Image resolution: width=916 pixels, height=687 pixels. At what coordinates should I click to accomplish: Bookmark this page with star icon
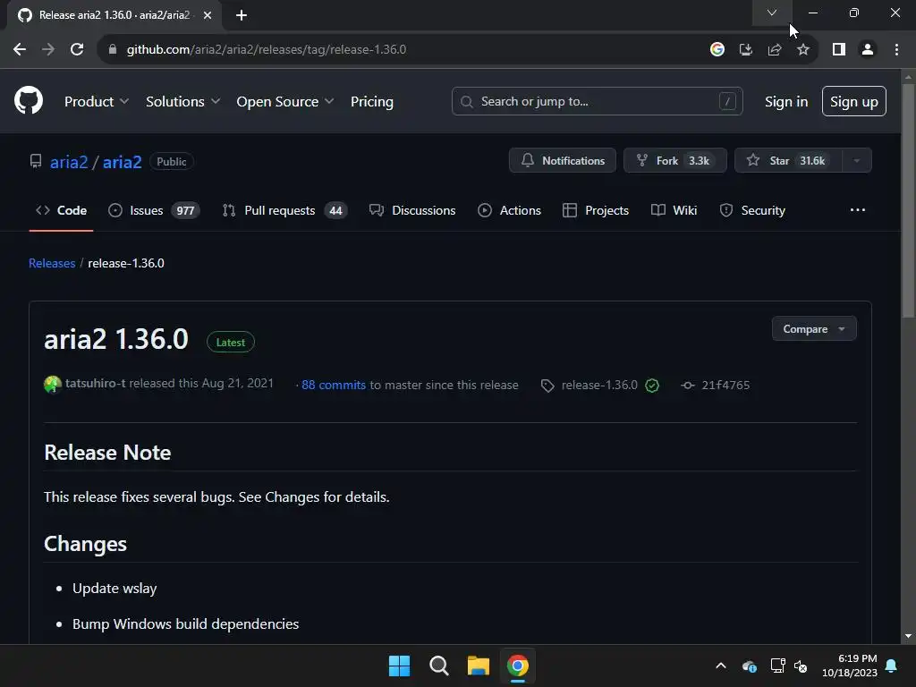pyautogui.click(x=803, y=49)
